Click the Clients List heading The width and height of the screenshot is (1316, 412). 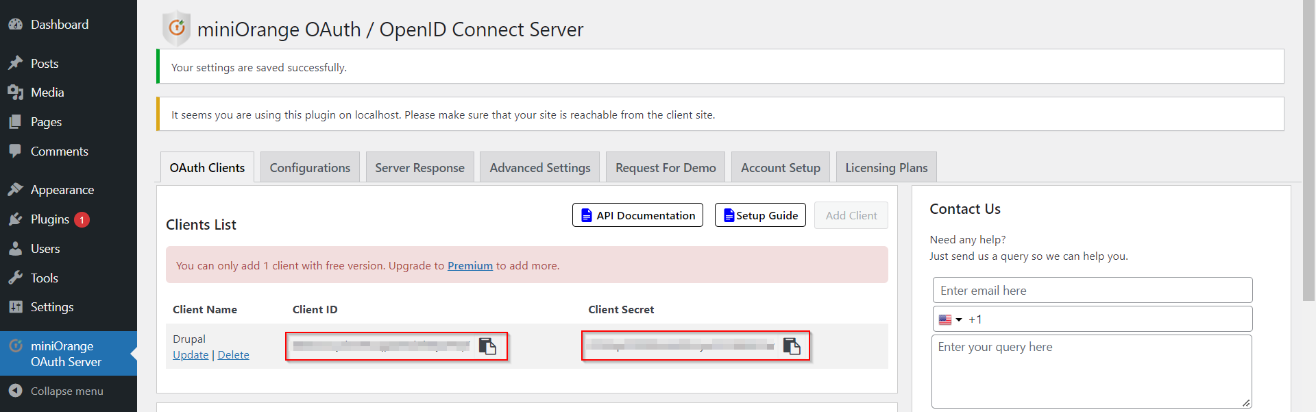click(201, 225)
